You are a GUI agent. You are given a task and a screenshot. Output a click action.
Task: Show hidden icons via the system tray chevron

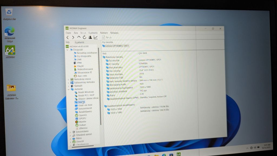247,148
